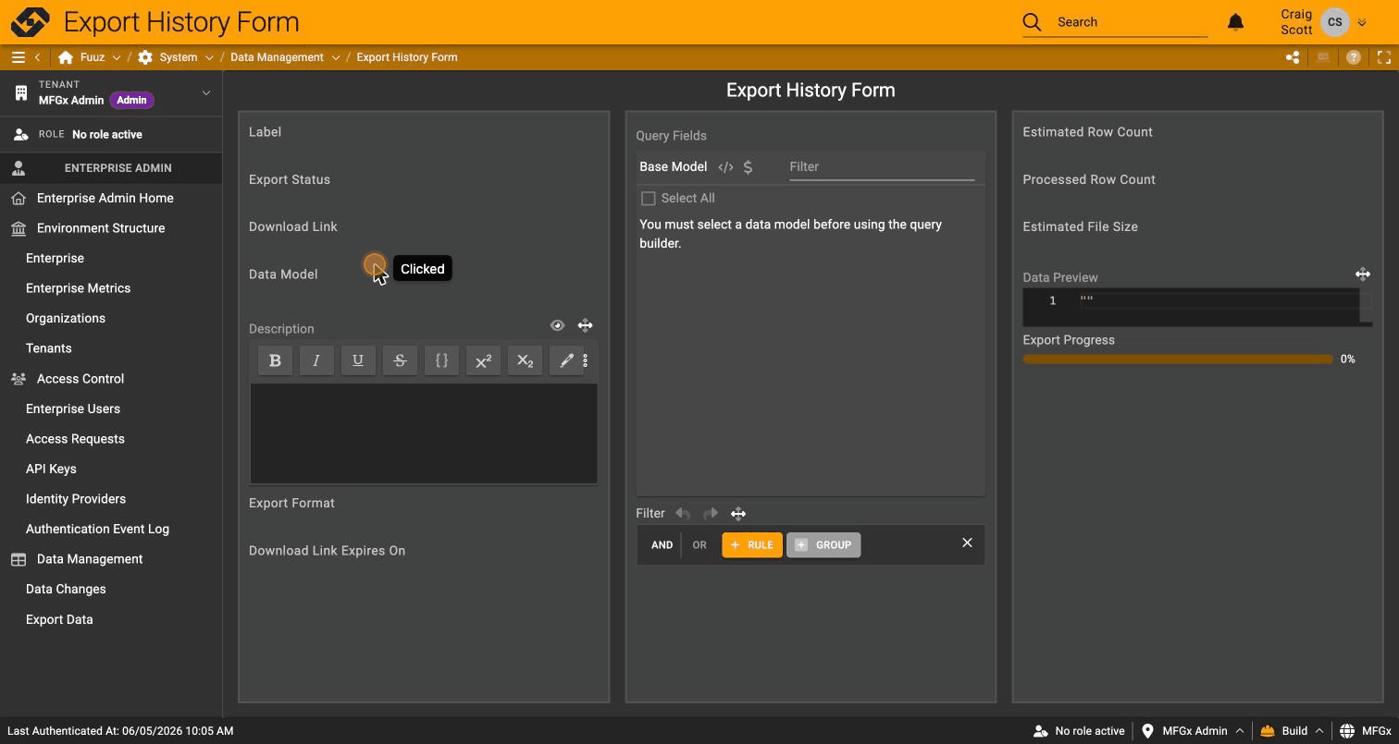Expand Filter builder arrows icon
Screen dimensions: 1399x744
[x=738, y=514]
